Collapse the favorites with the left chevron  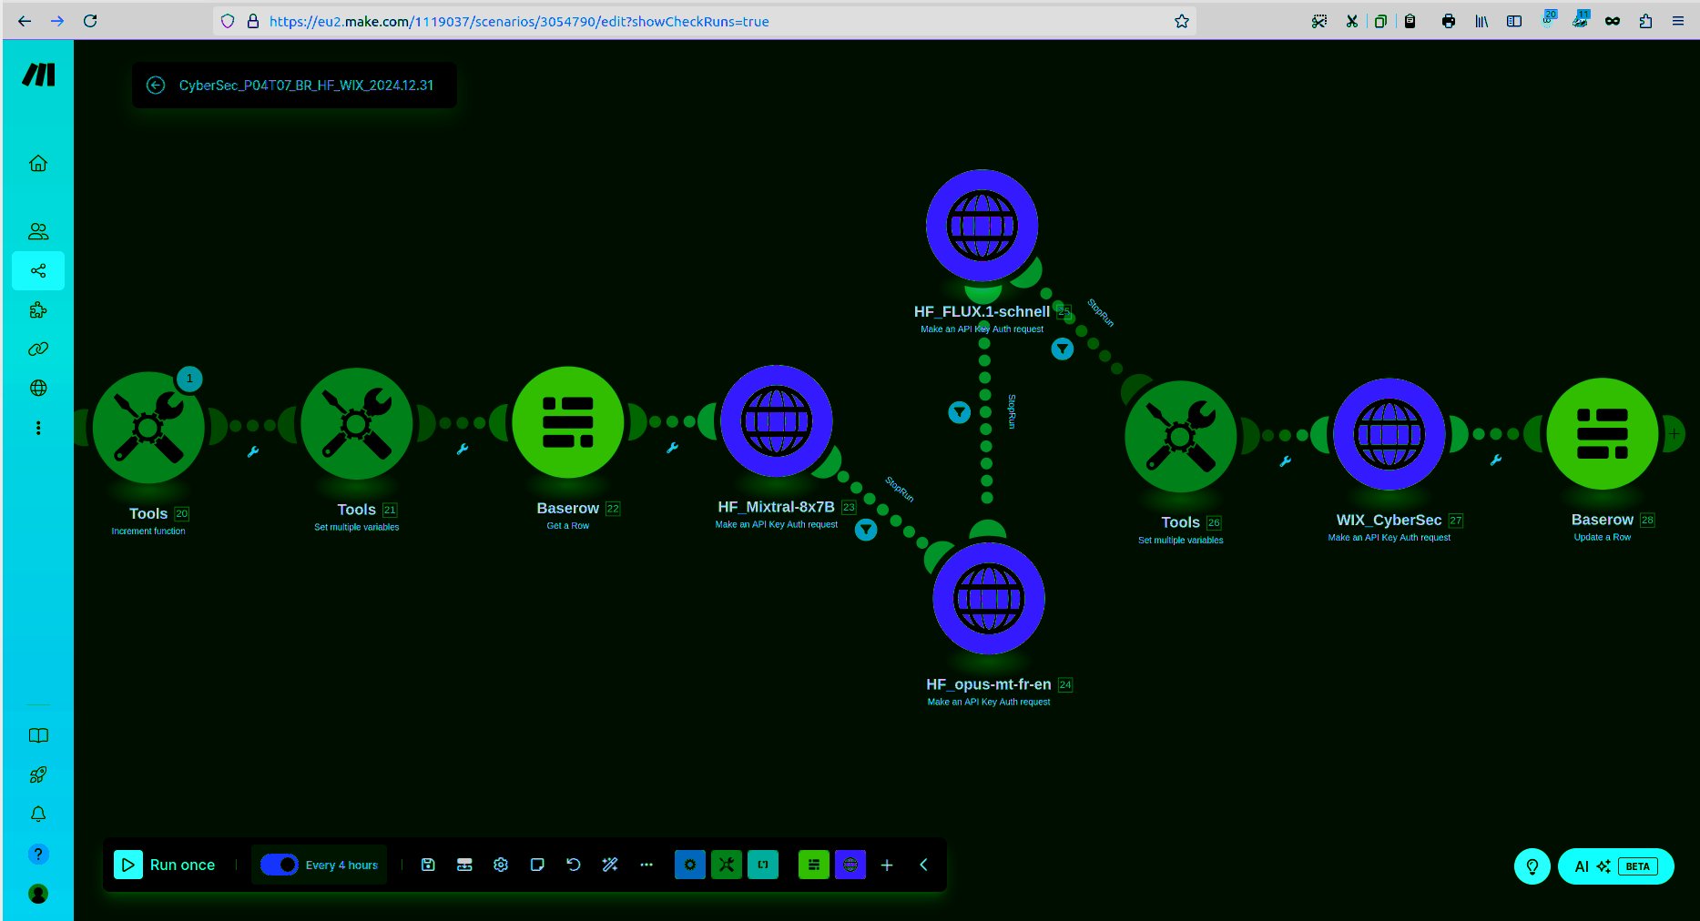pos(923,865)
